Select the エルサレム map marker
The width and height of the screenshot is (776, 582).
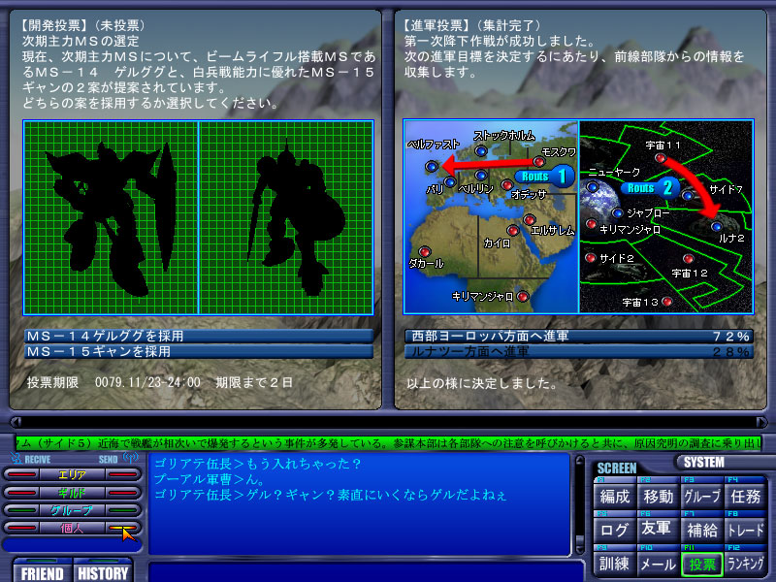pos(529,219)
